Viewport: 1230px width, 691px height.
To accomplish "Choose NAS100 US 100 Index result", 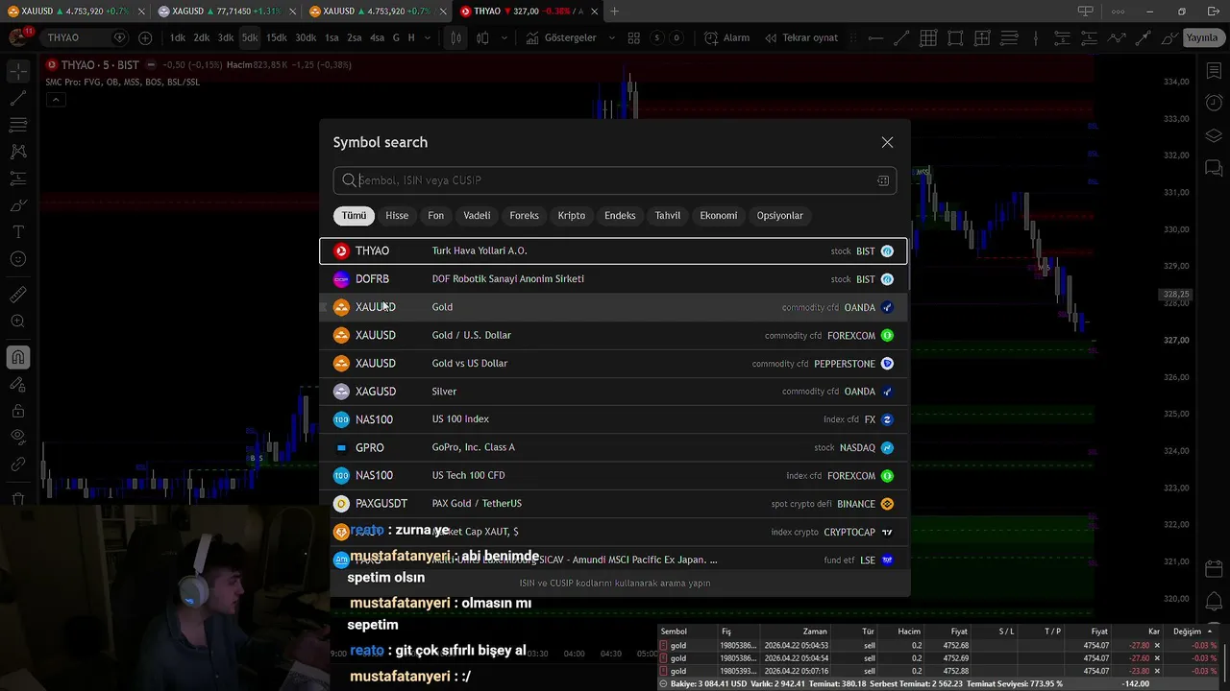I will (x=613, y=419).
